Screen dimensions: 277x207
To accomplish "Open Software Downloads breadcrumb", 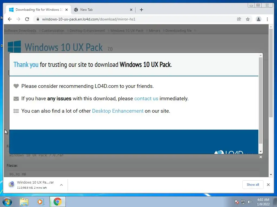I will coord(20,31).
